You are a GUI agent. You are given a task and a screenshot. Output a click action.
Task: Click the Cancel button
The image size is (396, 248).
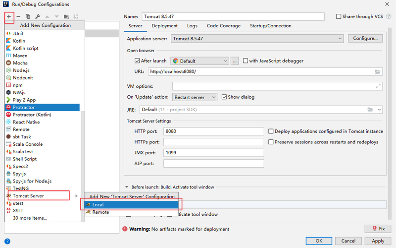(x=348, y=241)
